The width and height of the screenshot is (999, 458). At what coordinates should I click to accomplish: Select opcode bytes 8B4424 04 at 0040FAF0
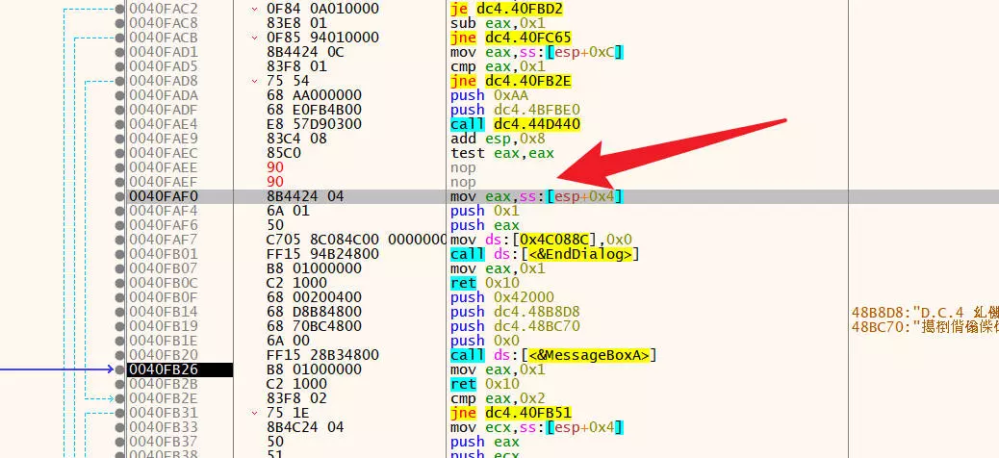pyautogui.click(x=304, y=196)
